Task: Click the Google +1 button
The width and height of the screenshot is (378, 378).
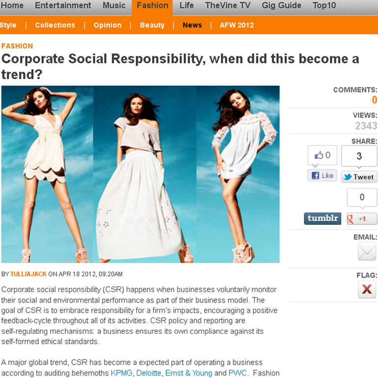Action: click(x=362, y=218)
